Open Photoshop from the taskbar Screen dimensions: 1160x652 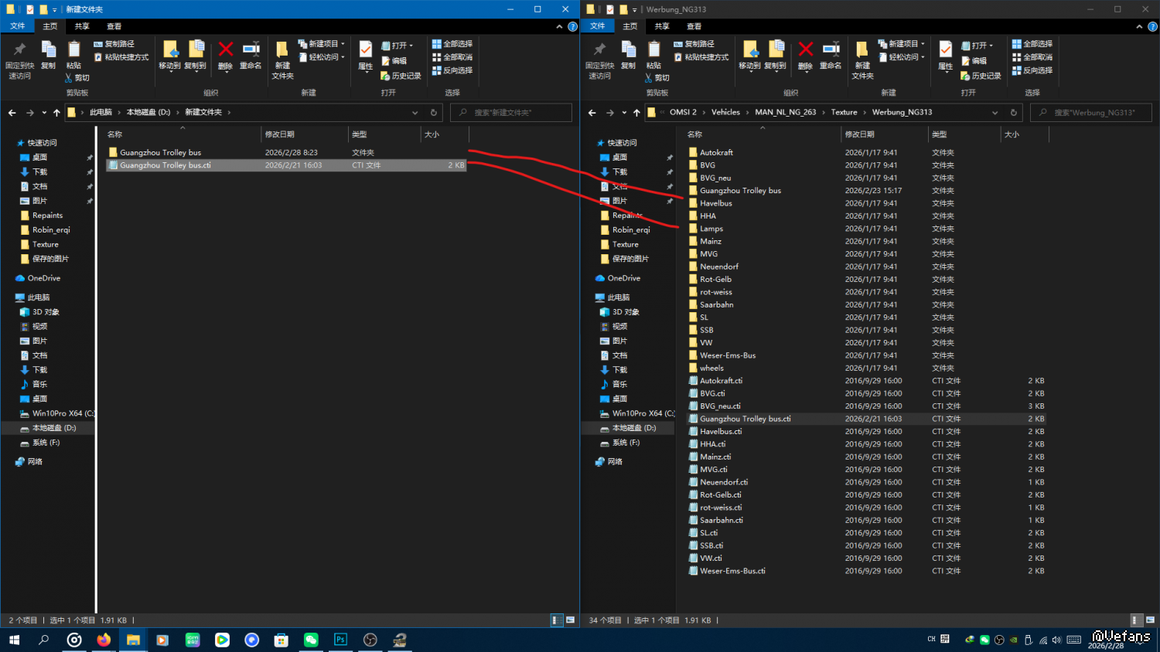(340, 640)
